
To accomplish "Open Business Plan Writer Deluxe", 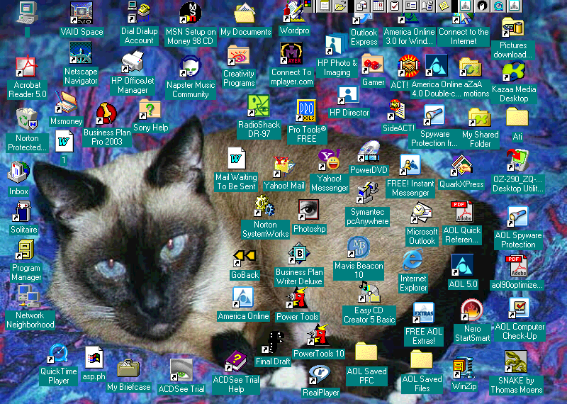I will click(x=298, y=253).
